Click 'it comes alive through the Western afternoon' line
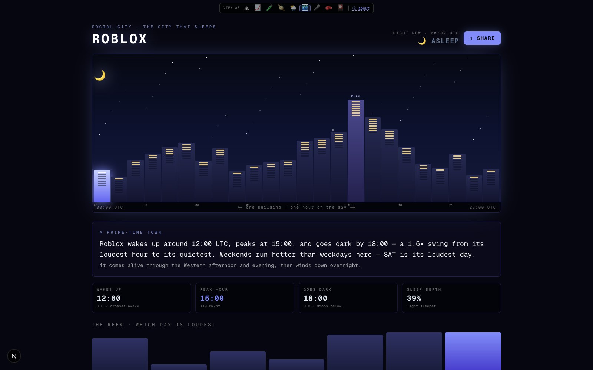 230,265
